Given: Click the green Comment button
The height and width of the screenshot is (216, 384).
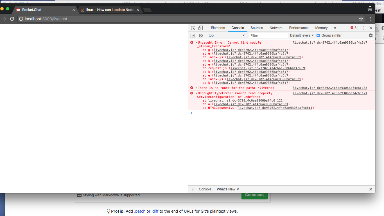Looking at the screenshot, I should 254,195.
